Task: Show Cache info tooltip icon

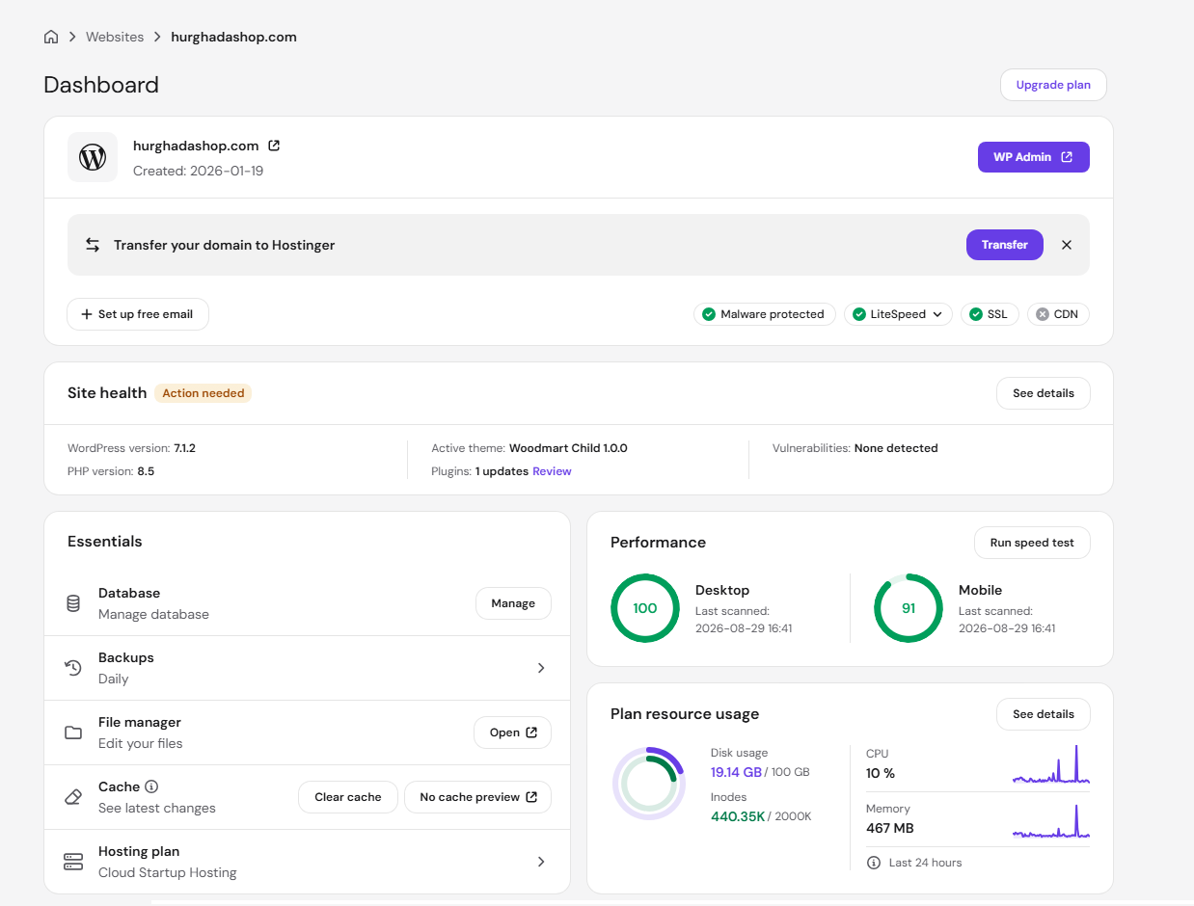Action: tap(151, 786)
